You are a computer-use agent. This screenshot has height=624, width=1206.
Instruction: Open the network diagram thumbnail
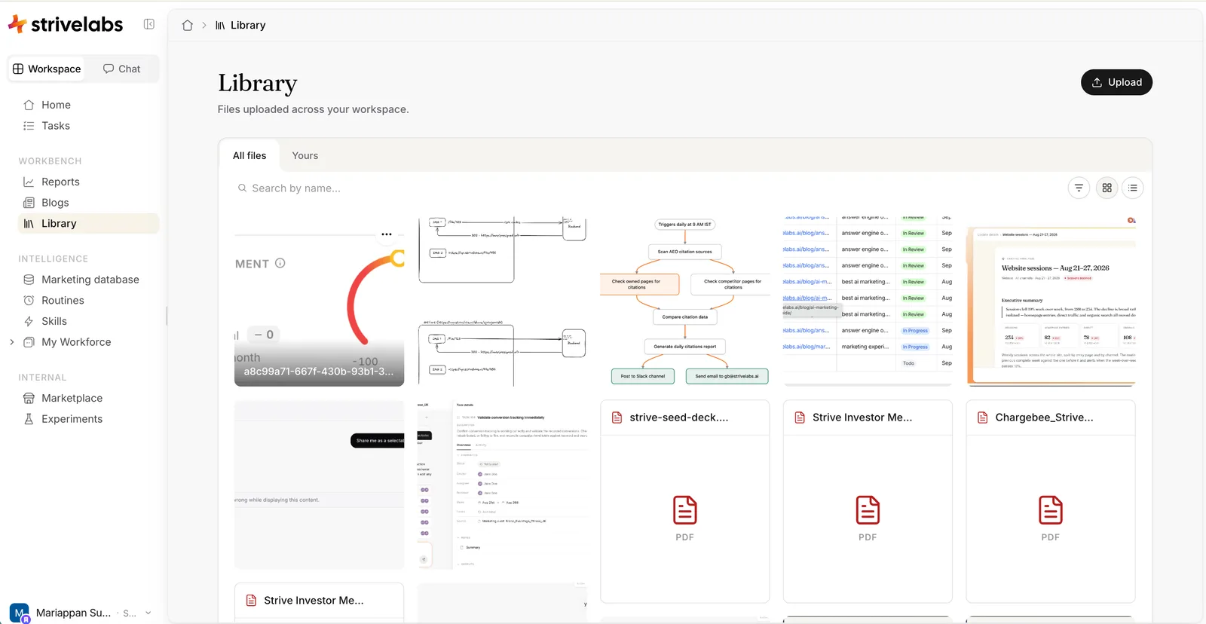point(502,302)
